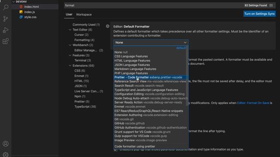Open index.js in the explorer
280x157 pixels.
(x=29, y=12)
